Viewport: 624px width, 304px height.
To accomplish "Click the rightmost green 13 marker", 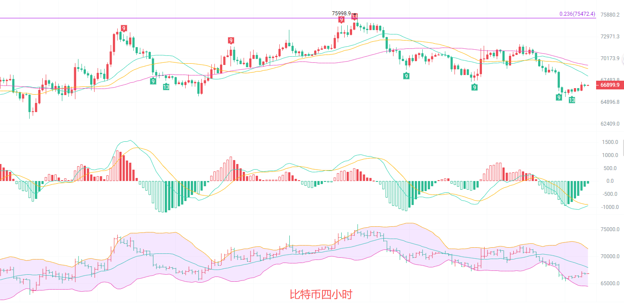I will 572,100.
